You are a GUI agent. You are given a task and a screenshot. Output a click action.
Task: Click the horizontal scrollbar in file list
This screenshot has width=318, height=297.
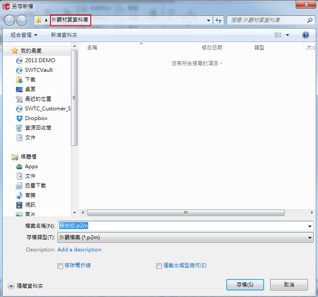pos(186,213)
